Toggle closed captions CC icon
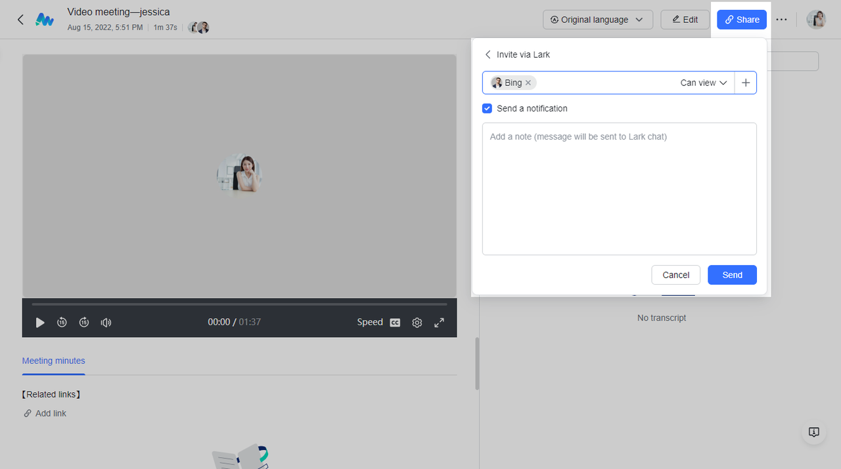Screen dimensions: 841x469 point(395,322)
